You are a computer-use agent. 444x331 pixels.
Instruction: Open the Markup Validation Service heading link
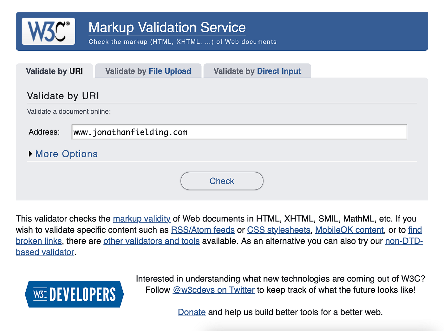pyautogui.click(x=167, y=27)
